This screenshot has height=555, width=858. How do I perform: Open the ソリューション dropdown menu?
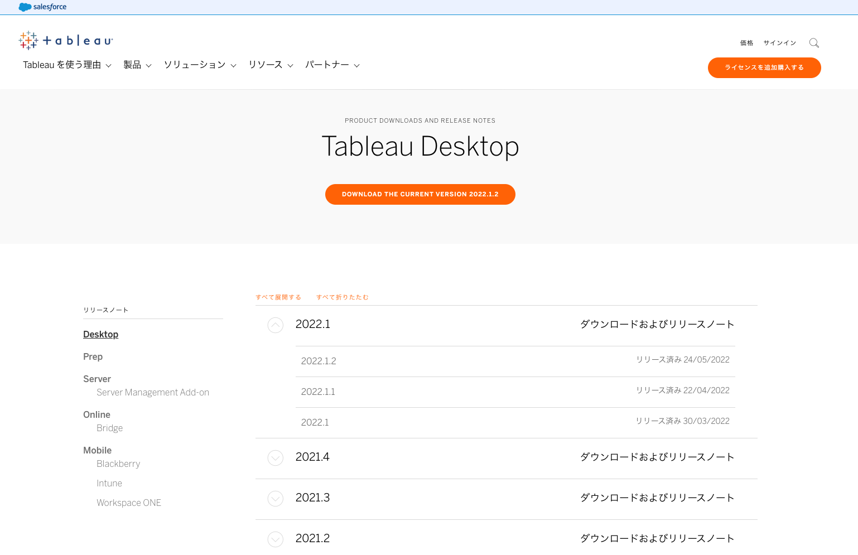click(x=200, y=65)
